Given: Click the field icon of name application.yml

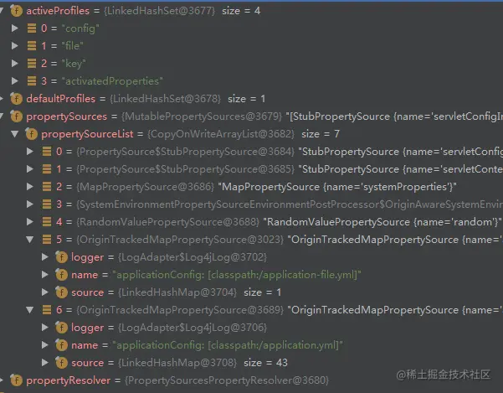Looking at the screenshot, I should tap(61, 345).
